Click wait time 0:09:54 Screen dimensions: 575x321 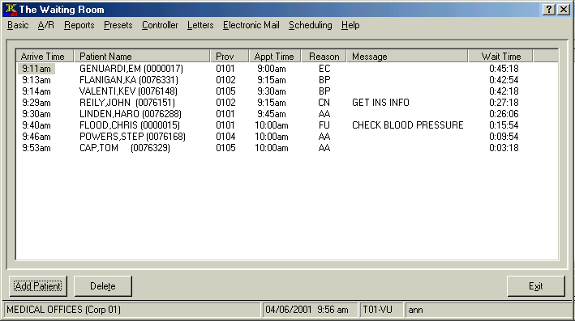pyautogui.click(x=504, y=137)
